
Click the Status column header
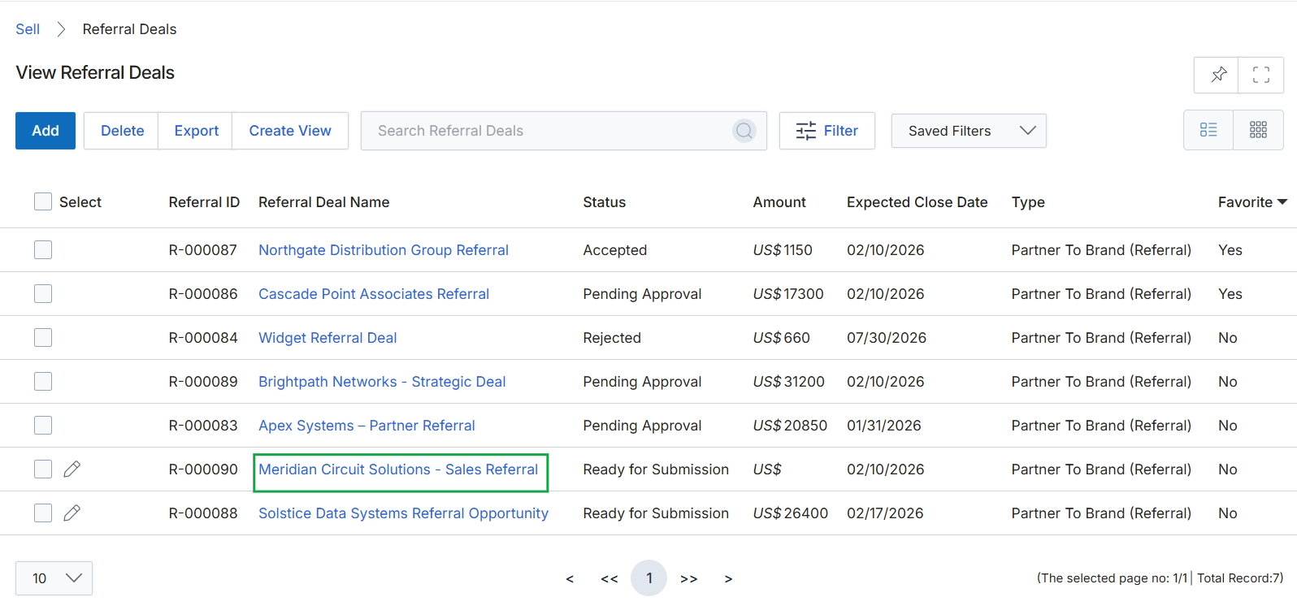604,202
